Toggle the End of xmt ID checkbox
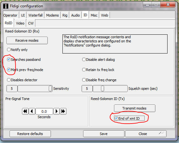 (116, 118)
